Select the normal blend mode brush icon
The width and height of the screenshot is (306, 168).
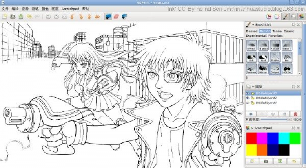(x=108, y=17)
